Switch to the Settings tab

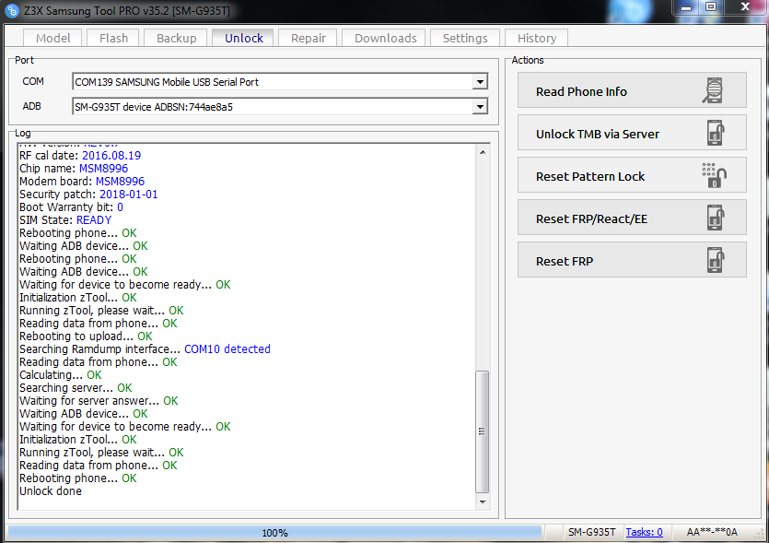point(465,38)
